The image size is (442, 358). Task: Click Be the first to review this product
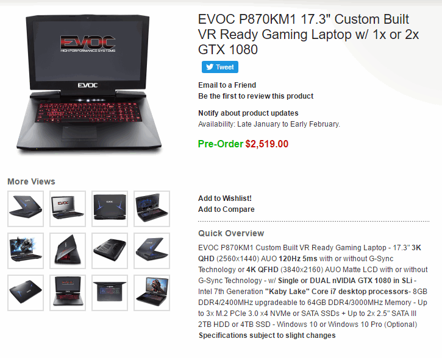[255, 96]
